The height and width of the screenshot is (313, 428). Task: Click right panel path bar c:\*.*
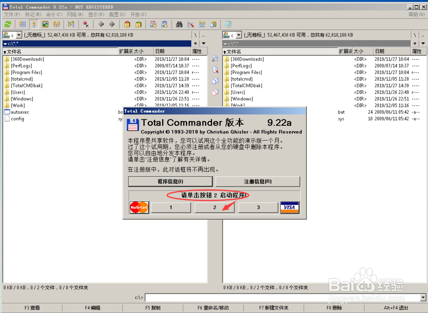317,43
